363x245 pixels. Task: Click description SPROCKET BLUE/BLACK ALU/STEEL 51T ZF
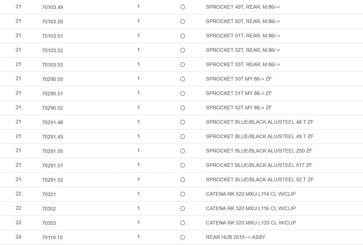tap(259, 165)
